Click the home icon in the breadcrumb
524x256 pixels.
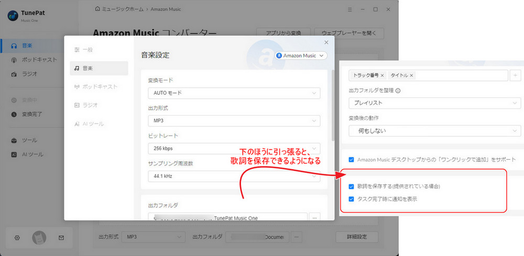[97, 9]
